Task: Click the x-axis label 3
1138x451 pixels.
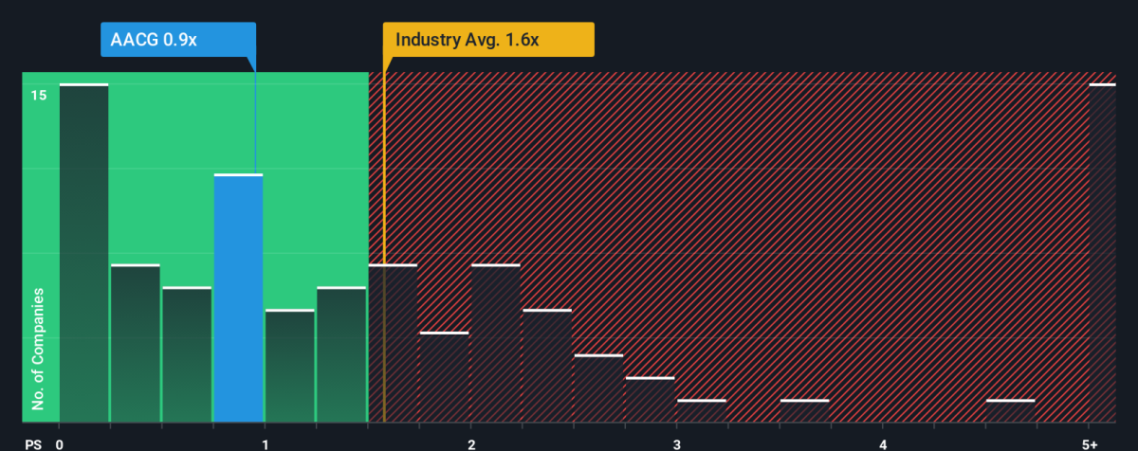Action: pos(676,444)
